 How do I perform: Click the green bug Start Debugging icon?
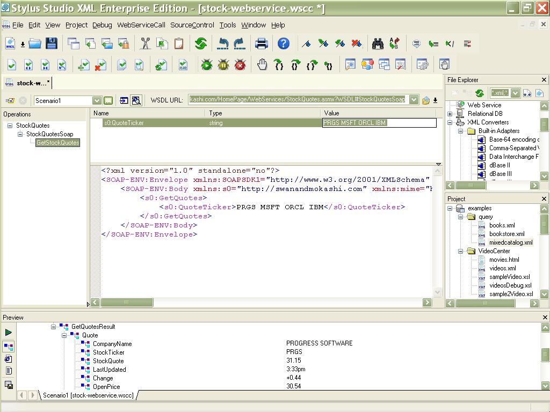pos(207,65)
